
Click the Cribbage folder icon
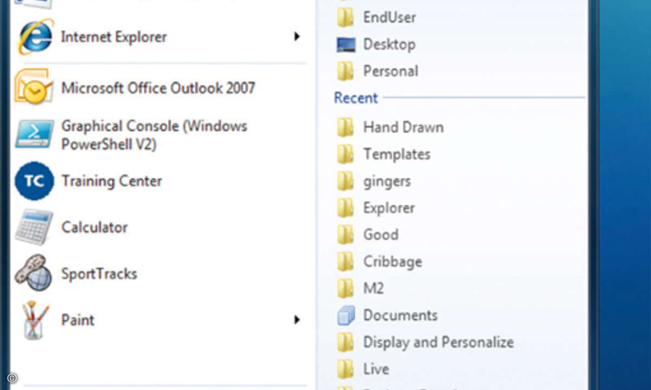pyautogui.click(x=346, y=262)
